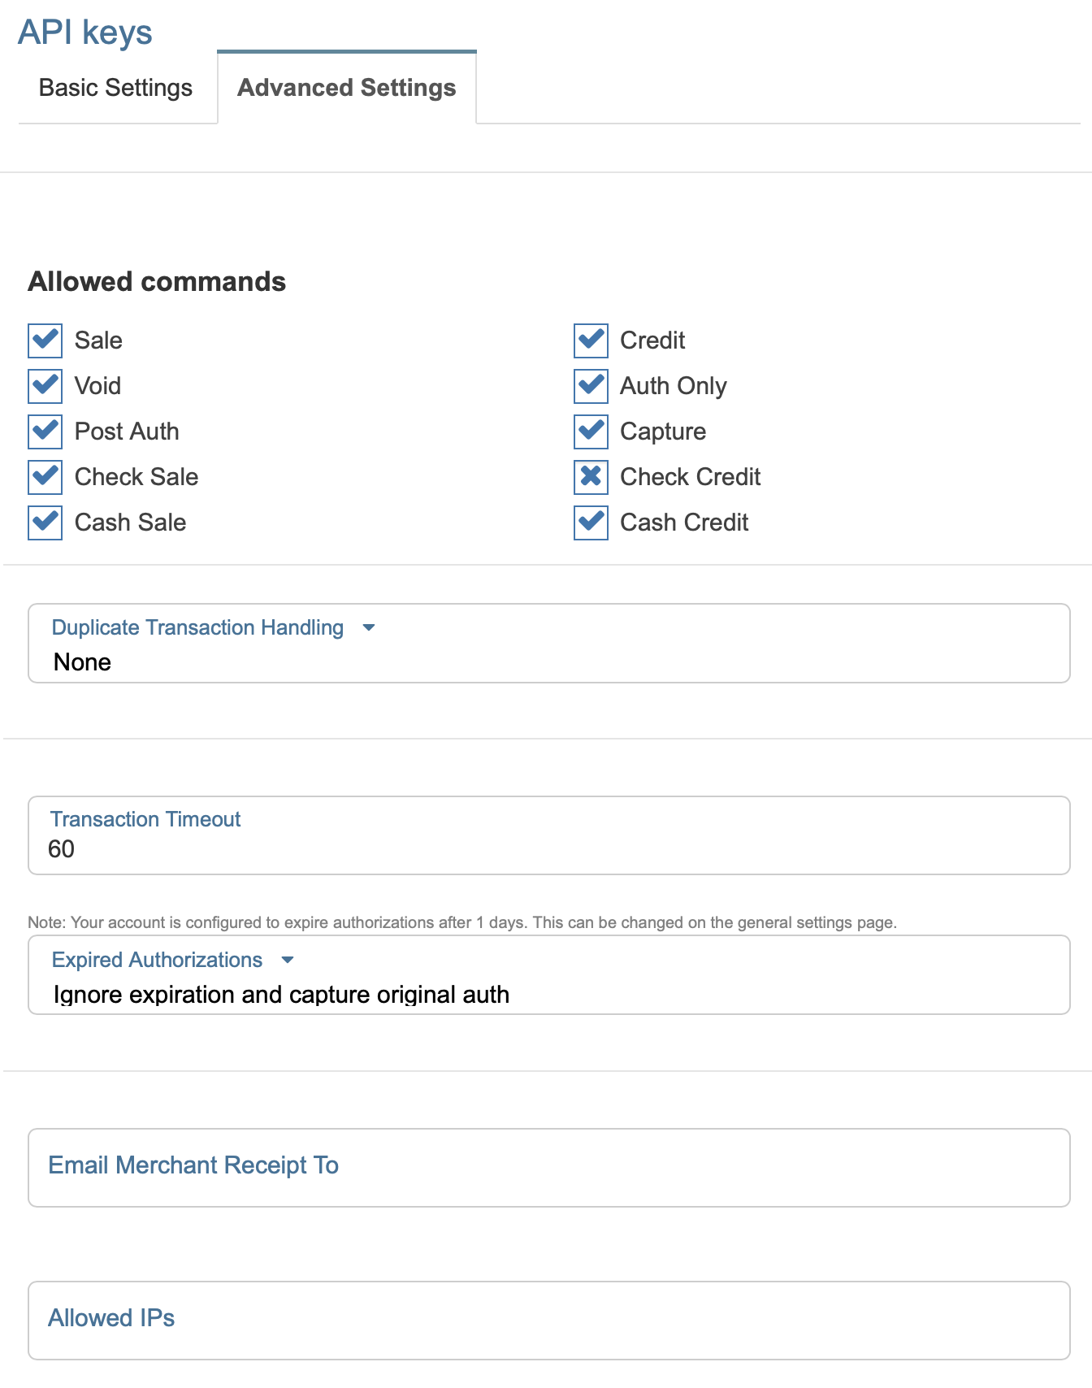1092x1388 pixels.
Task: Toggle the Credit command checkbox
Action: (591, 340)
